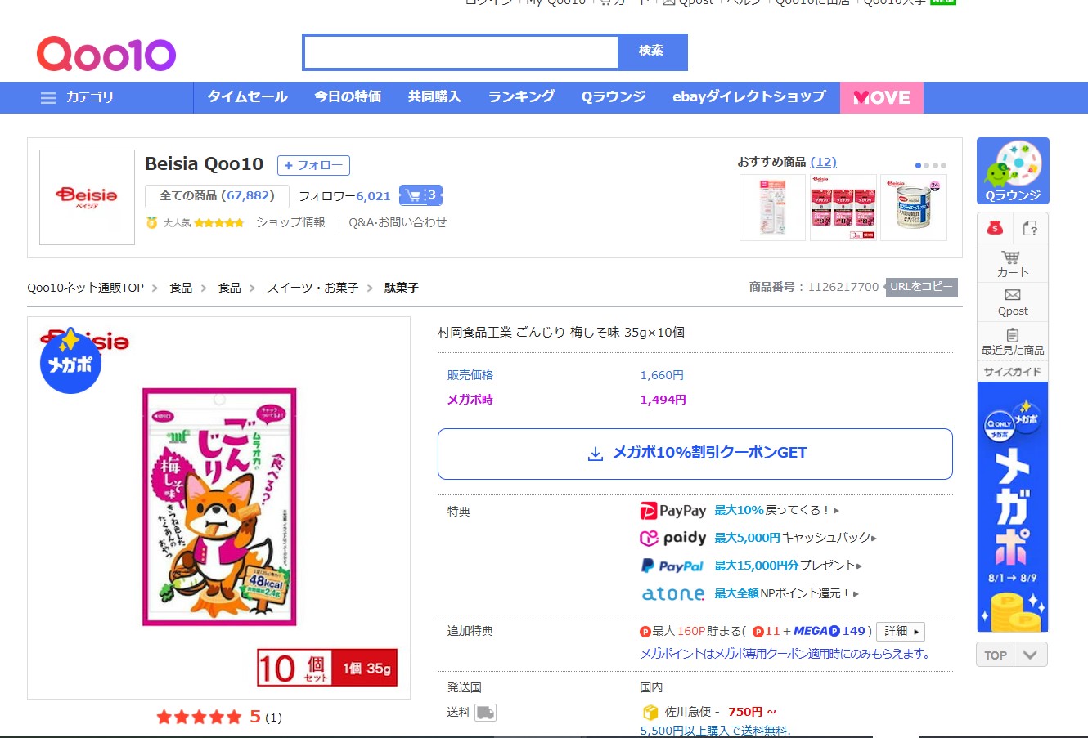
Task: Expand 詳細 points details button
Action: 901,632
